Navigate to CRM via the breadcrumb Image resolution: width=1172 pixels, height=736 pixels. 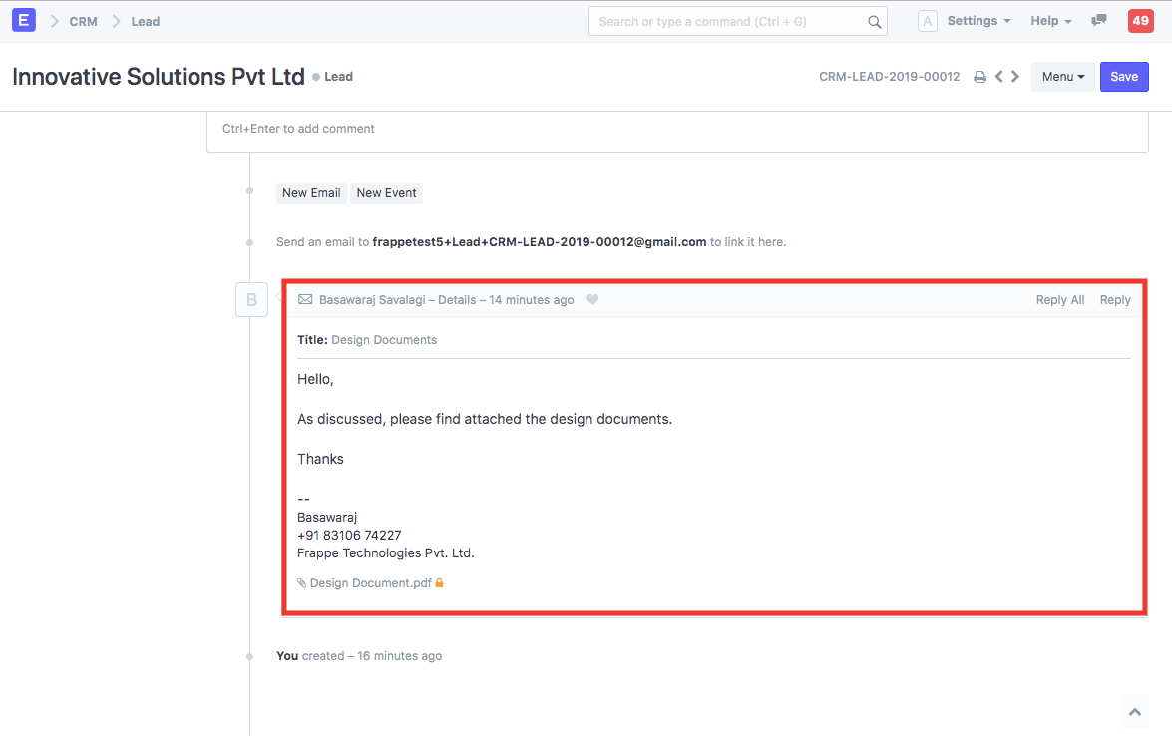(x=84, y=21)
